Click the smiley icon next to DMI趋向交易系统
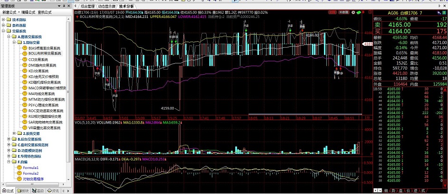448x194 pixels. coord(25,65)
